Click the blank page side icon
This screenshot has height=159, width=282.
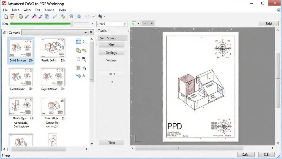click(x=78, y=59)
